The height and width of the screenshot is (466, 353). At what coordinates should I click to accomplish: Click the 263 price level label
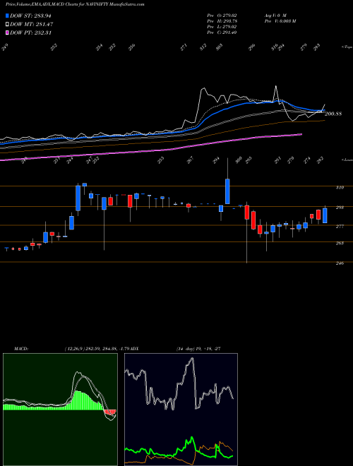point(340,243)
